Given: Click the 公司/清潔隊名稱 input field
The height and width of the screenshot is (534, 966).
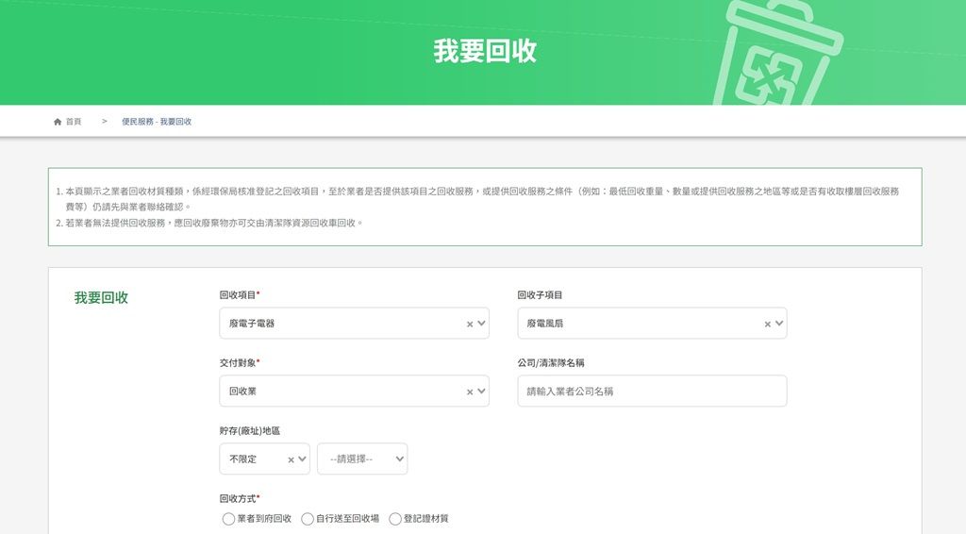Looking at the screenshot, I should [651, 392].
